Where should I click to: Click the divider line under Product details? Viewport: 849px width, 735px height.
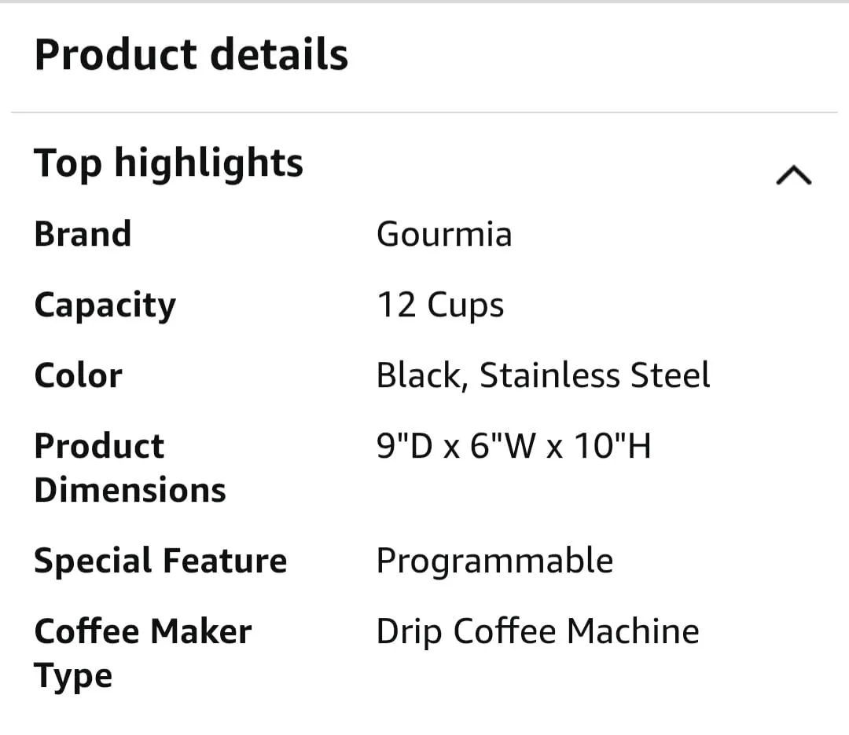[424, 112]
